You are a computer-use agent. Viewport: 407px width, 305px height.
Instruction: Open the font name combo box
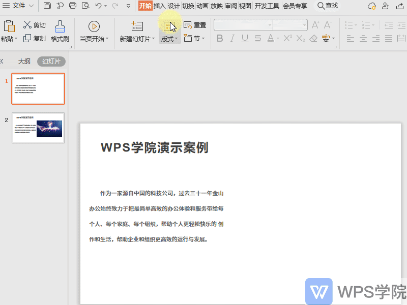point(243,25)
